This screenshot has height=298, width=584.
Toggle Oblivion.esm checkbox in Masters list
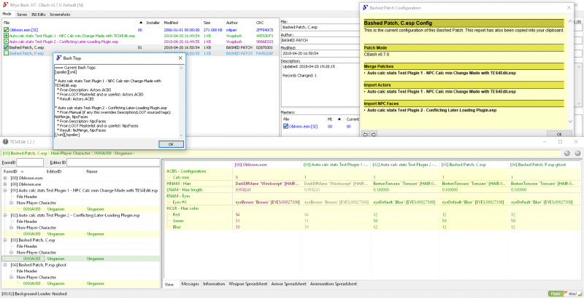(x=285, y=126)
